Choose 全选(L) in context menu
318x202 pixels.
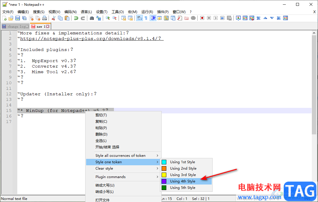pos(123,141)
